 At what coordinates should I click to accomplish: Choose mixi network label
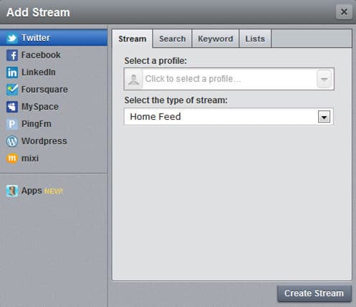(x=30, y=159)
